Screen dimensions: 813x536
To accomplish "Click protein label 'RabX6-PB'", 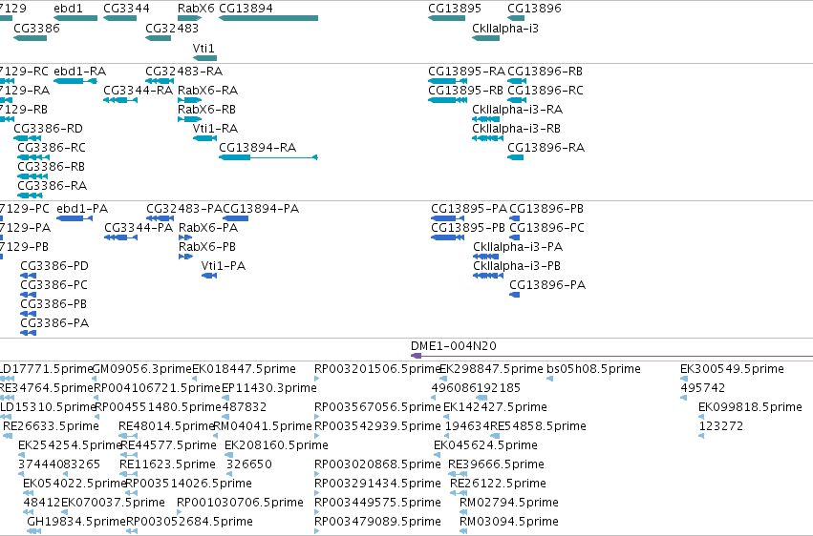I will pyautogui.click(x=207, y=247).
